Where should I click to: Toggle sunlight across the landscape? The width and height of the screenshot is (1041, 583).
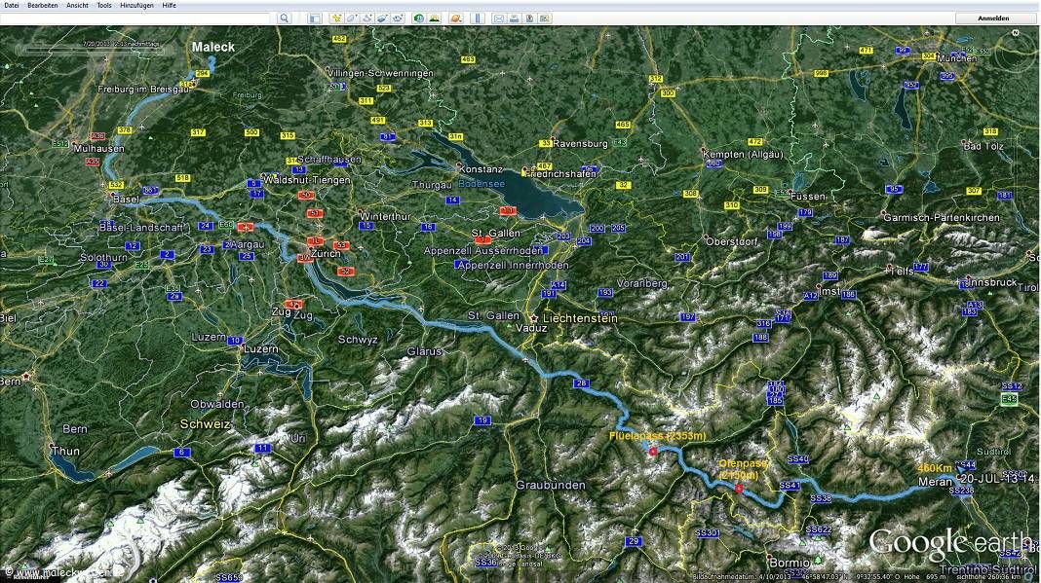434,18
